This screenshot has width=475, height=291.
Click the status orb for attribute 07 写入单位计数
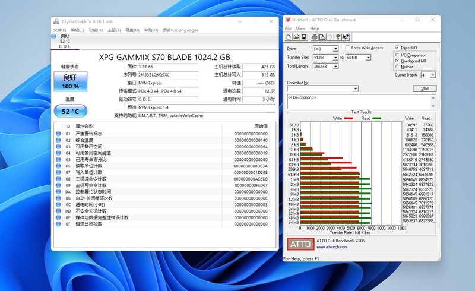[x=58, y=172]
